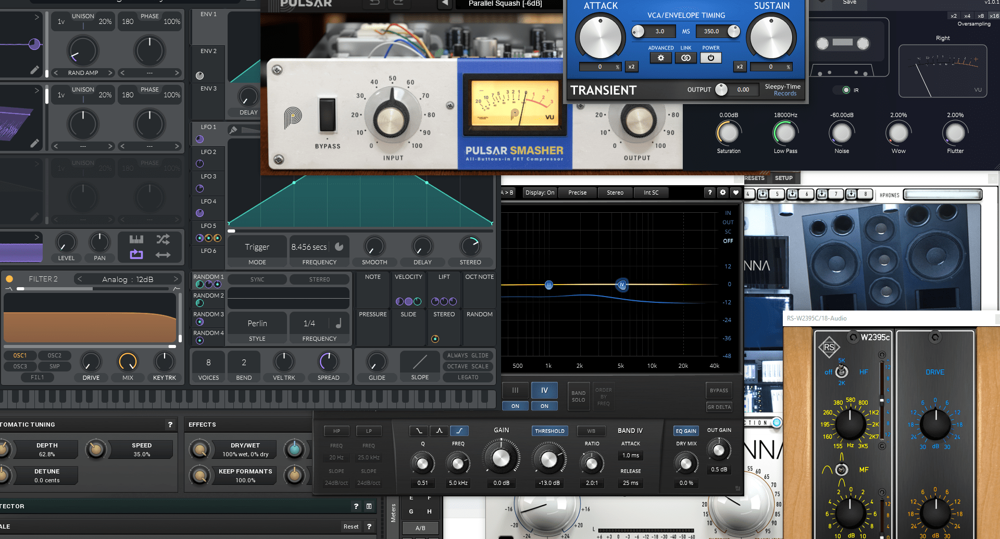The width and height of the screenshot is (1000, 539).
Task: Click the save-to-slot arrow icon before preset 5
Action: pos(762,194)
